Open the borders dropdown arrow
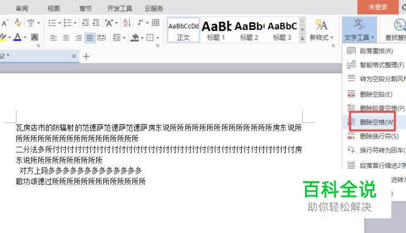Image resolution: width=406 pixels, height=233 pixels. 158,38
